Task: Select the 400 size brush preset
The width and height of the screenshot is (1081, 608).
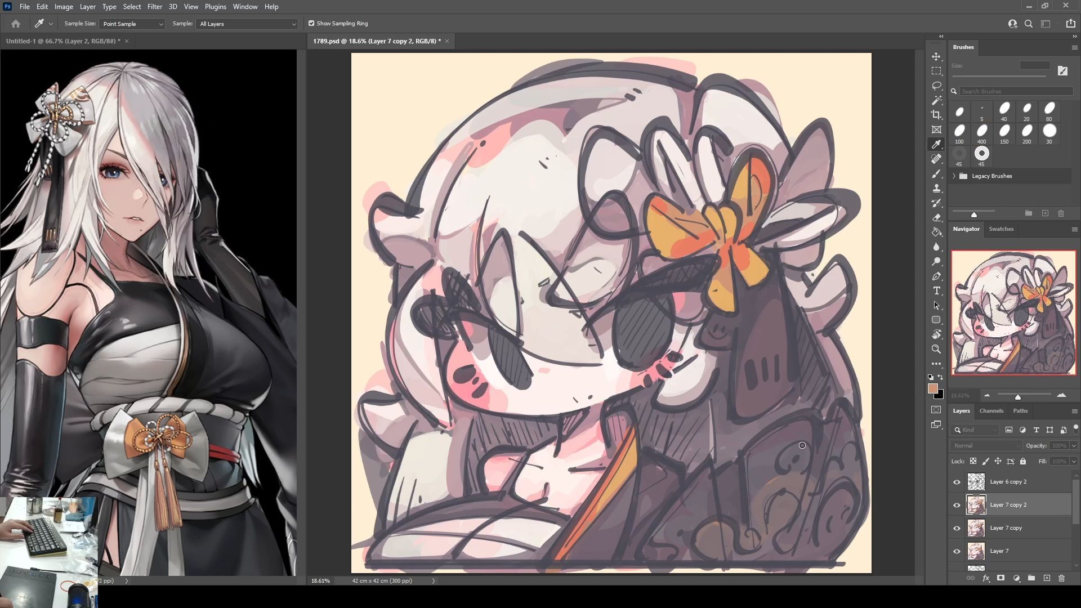Action: pyautogui.click(x=982, y=133)
